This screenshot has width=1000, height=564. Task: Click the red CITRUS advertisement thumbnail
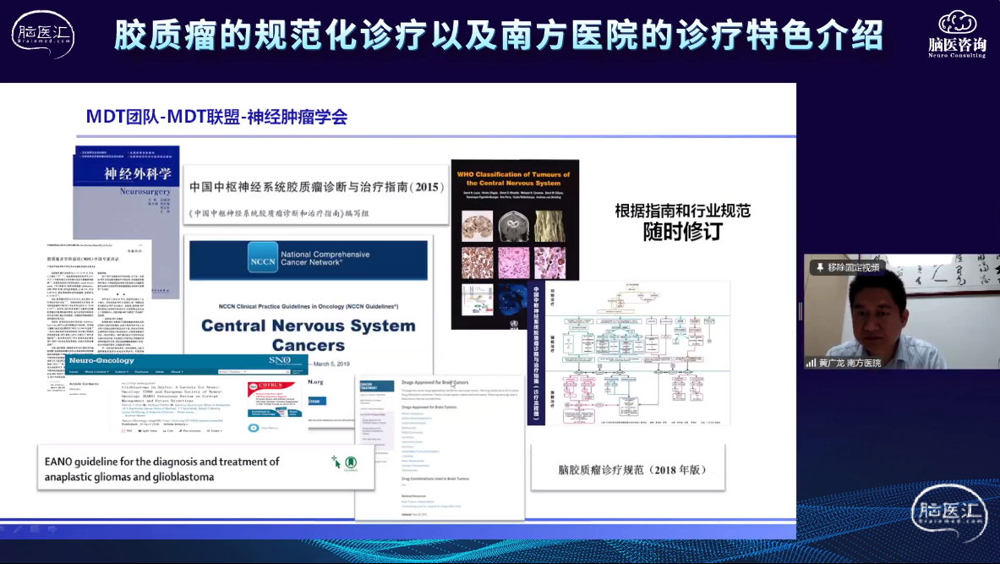click(274, 400)
